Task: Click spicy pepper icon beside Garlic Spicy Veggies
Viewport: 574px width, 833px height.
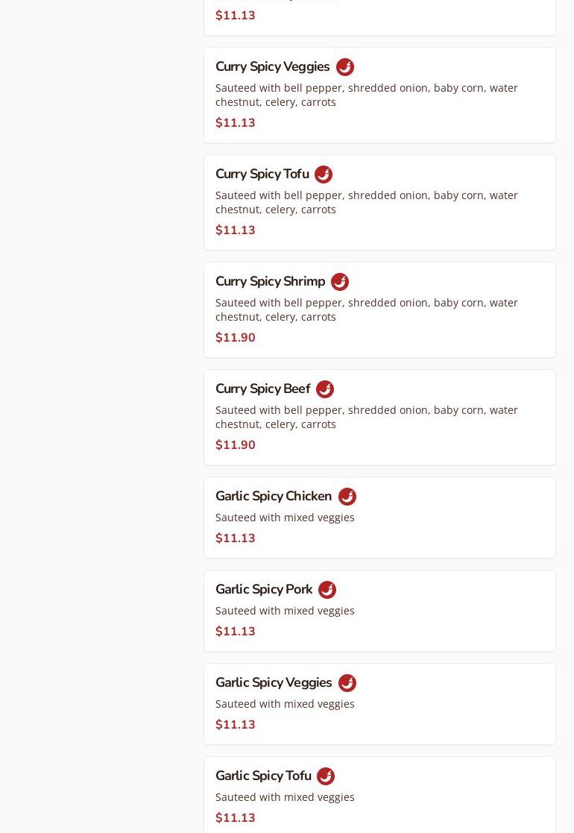Action: (347, 683)
